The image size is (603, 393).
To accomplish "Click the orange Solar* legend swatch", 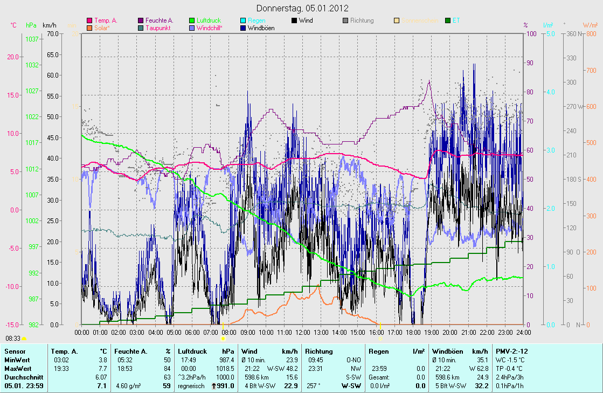I will 89,28.
